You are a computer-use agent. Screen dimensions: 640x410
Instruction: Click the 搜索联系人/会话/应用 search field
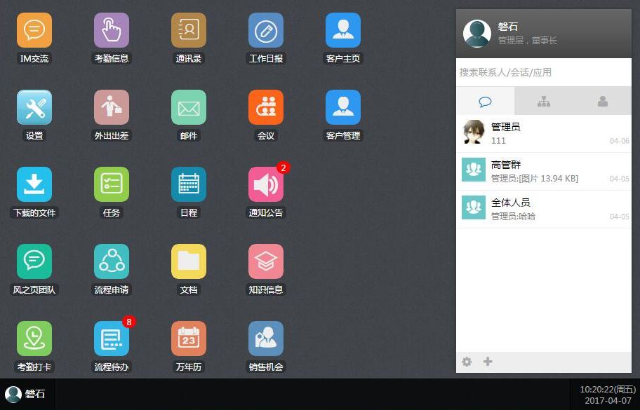pos(544,73)
